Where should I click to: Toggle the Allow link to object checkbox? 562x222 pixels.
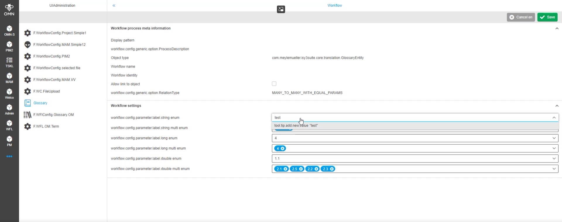[x=274, y=84]
